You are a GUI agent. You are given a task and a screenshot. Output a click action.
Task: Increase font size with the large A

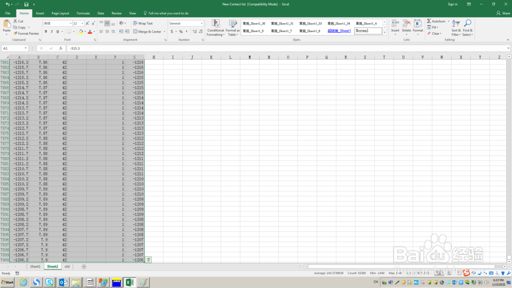coord(87,24)
